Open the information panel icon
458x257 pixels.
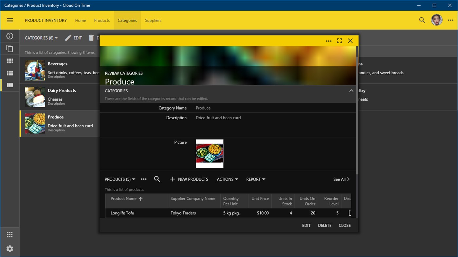point(10,36)
